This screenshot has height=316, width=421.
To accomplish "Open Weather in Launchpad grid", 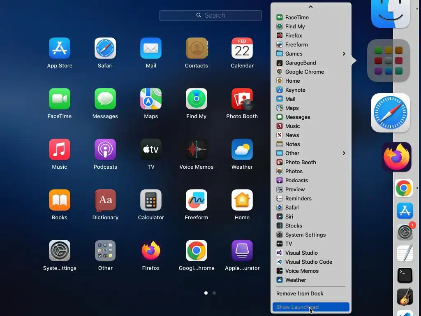I will point(242,149).
